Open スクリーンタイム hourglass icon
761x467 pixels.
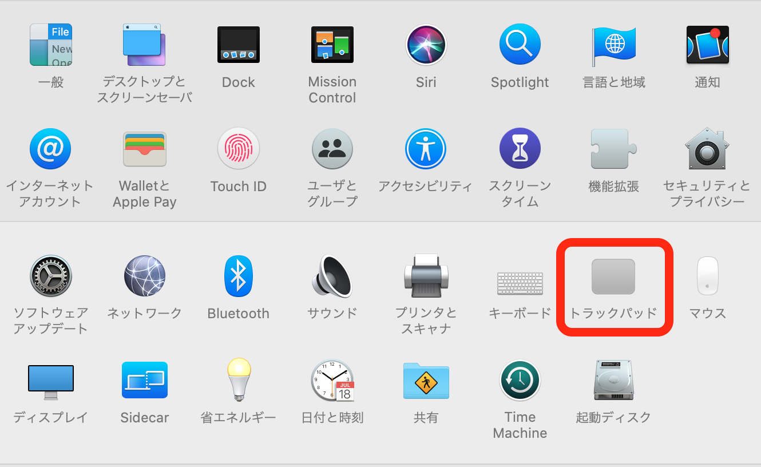520,149
